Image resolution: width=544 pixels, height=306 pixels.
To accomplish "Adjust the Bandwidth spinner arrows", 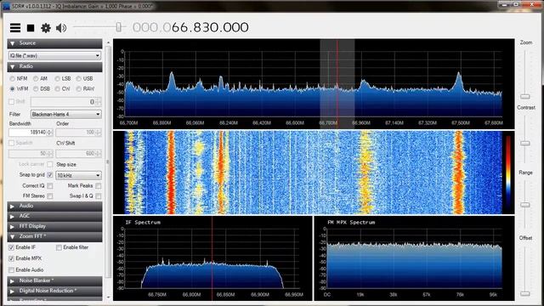I will point(49,133).
